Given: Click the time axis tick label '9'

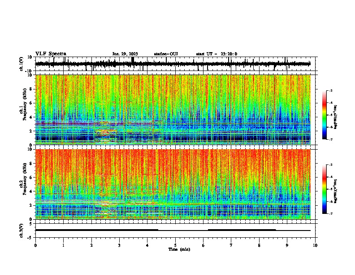Looking at the screenshot, I should 287,245.
